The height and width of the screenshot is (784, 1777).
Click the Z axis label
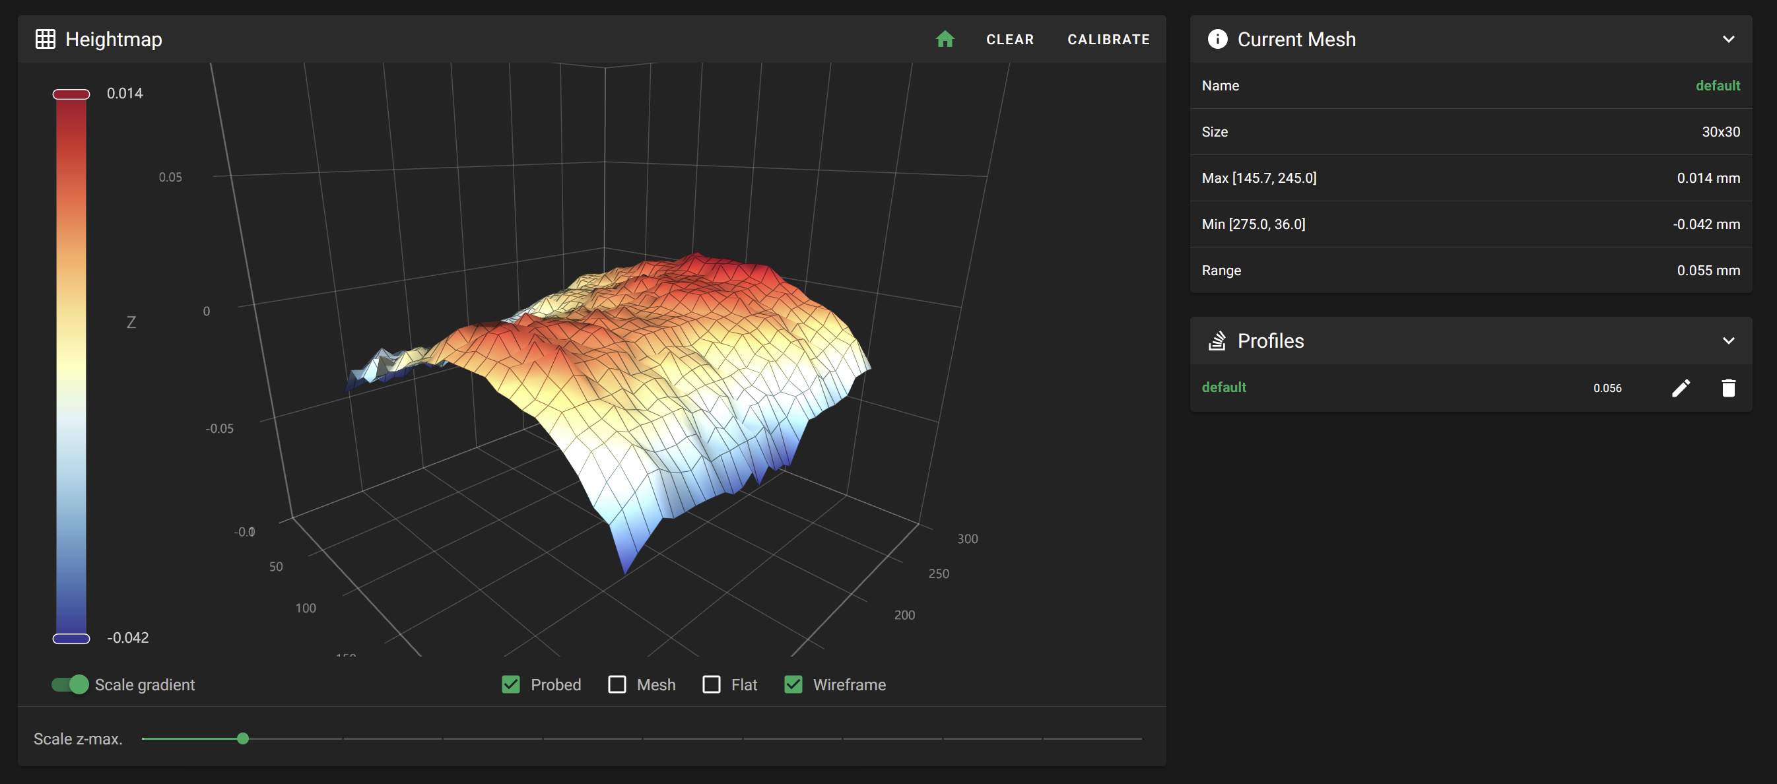click(131, 322)
